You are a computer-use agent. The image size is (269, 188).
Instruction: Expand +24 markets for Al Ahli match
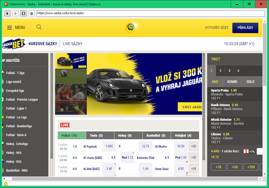[194, 168]
